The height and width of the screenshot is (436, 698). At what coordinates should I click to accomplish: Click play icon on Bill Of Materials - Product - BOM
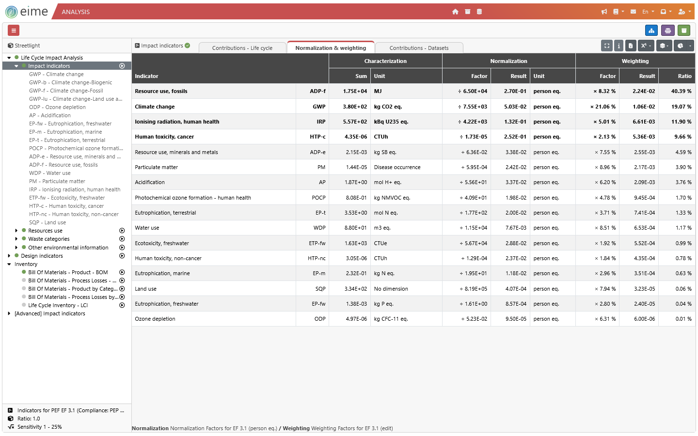(122, 272)
